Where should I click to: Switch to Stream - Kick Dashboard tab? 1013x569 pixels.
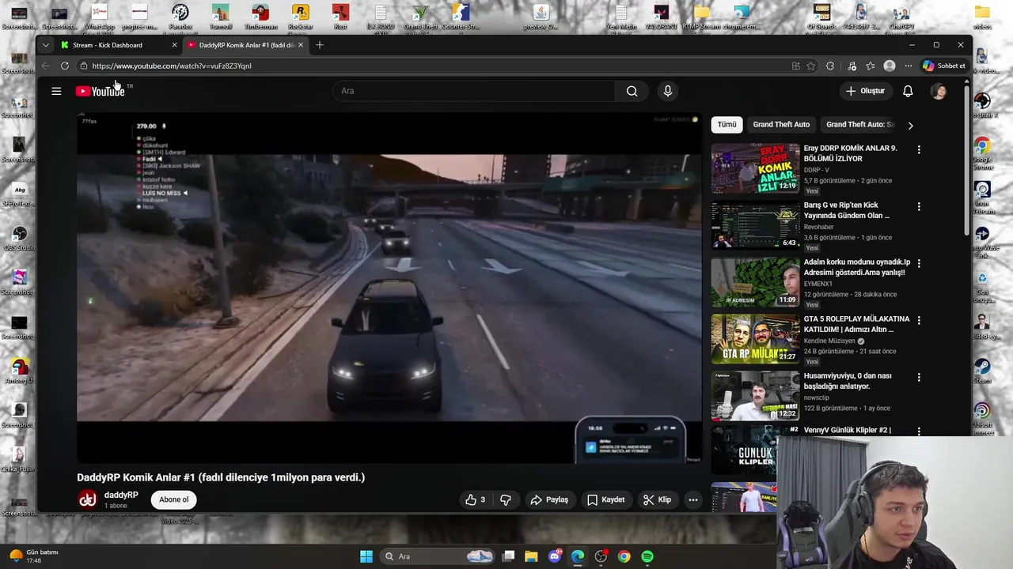pos(119,45)
